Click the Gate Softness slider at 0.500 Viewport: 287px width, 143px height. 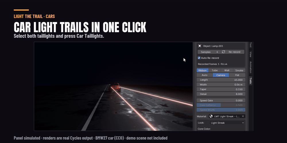pyautogui.click(x=221, y=105)
